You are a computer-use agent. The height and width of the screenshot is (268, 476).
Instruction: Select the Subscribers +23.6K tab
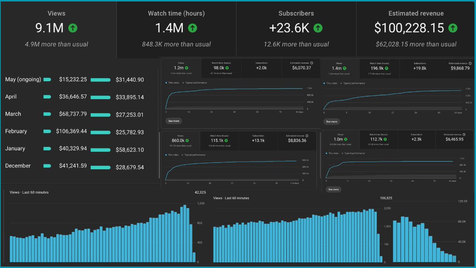coord(296,29)
